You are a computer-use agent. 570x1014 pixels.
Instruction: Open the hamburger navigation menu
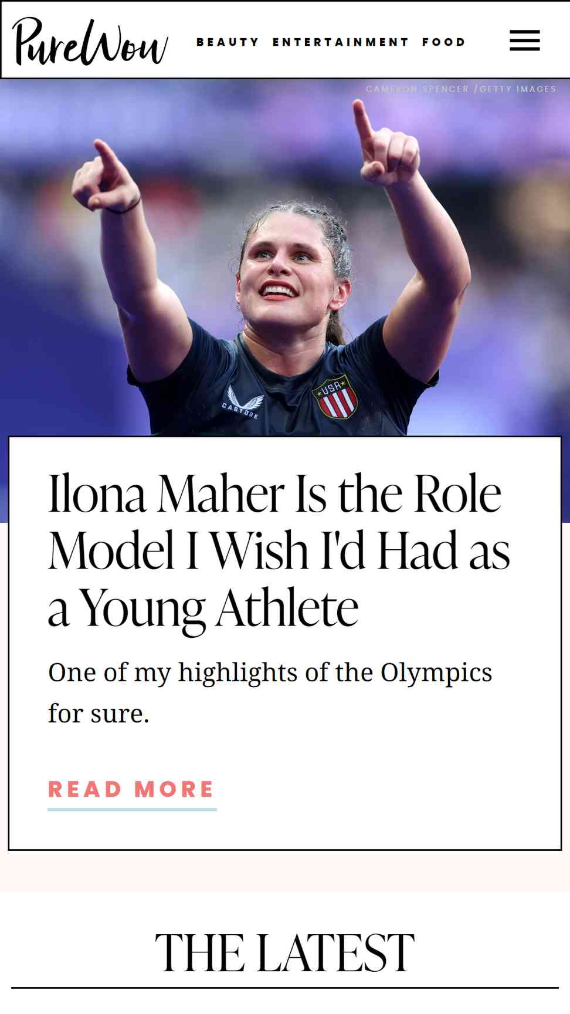click(524, 40)
